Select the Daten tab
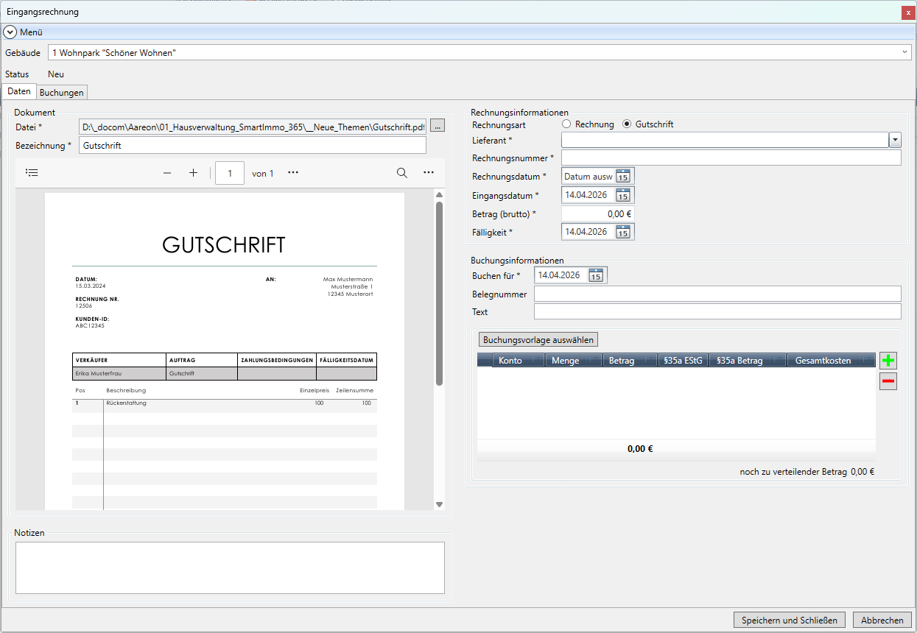 click(x=19, y=92)
